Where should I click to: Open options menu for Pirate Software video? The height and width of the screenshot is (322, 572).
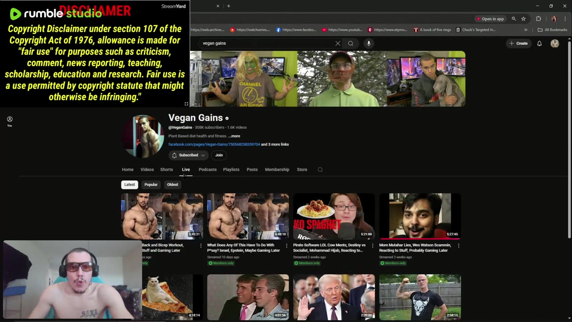(x=372, y=246)
